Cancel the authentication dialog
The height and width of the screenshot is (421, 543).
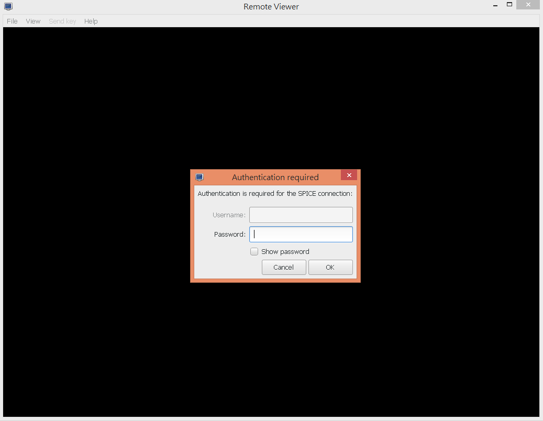[284, 267]
